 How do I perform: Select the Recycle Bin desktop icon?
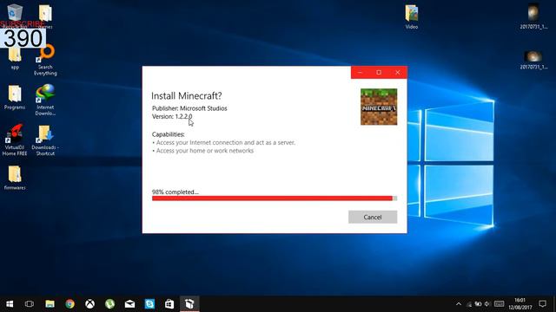point(14,14)
